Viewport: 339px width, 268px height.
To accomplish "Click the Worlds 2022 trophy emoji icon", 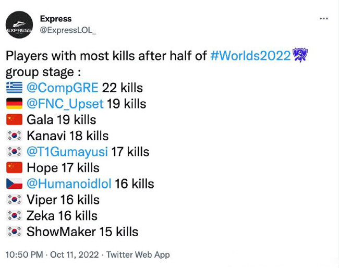I will (300, 55).
